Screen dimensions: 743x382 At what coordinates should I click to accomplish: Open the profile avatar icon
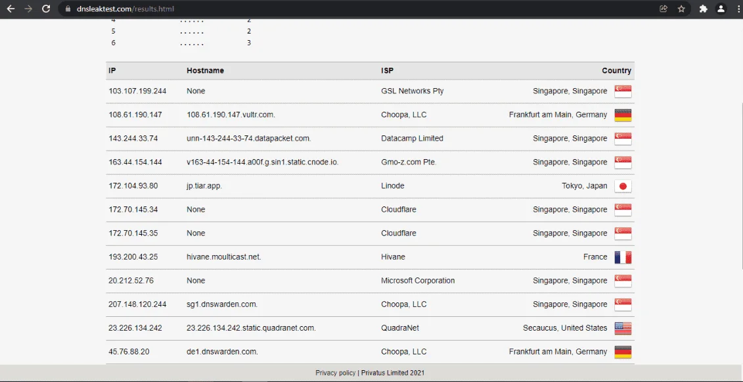(x=721, y=9)
